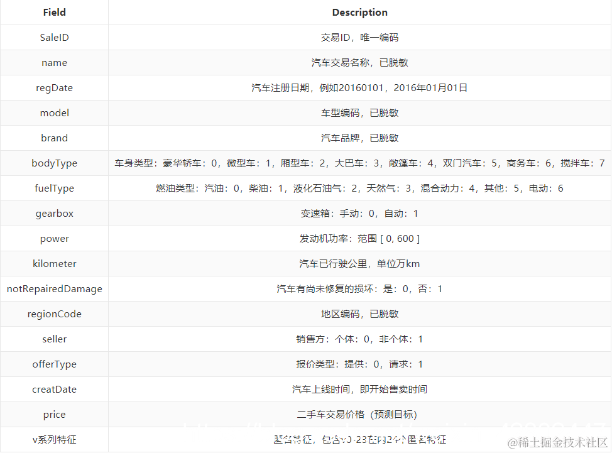Click the Description column header

point(360,13)
